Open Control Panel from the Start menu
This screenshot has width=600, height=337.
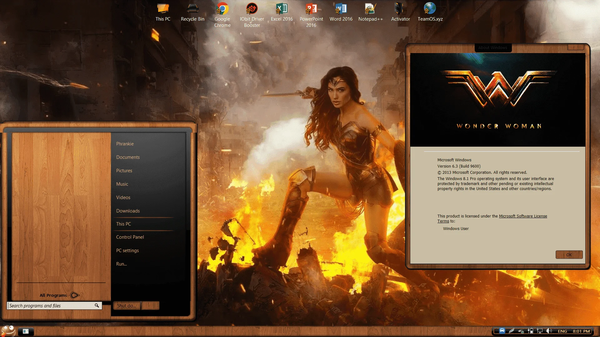pos(130,237)
